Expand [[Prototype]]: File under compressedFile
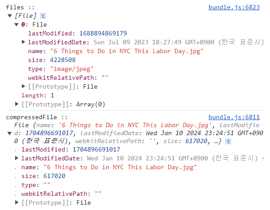The width and height of the screenshot is (270, 210). point(17,202)
